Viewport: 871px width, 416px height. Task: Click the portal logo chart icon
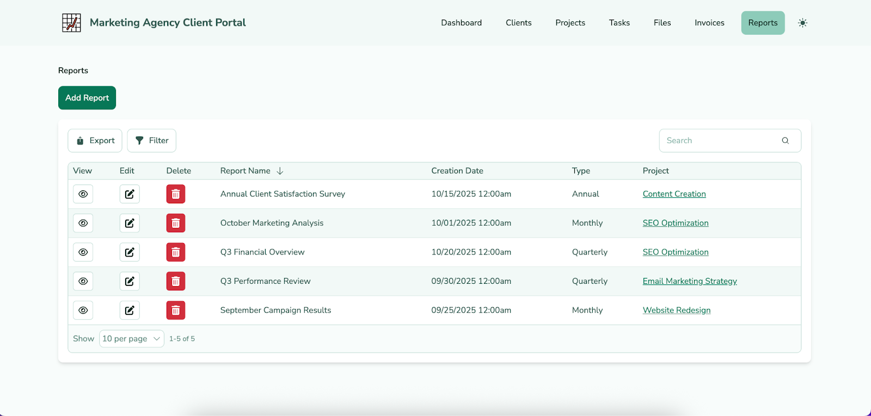pos(71,23)
